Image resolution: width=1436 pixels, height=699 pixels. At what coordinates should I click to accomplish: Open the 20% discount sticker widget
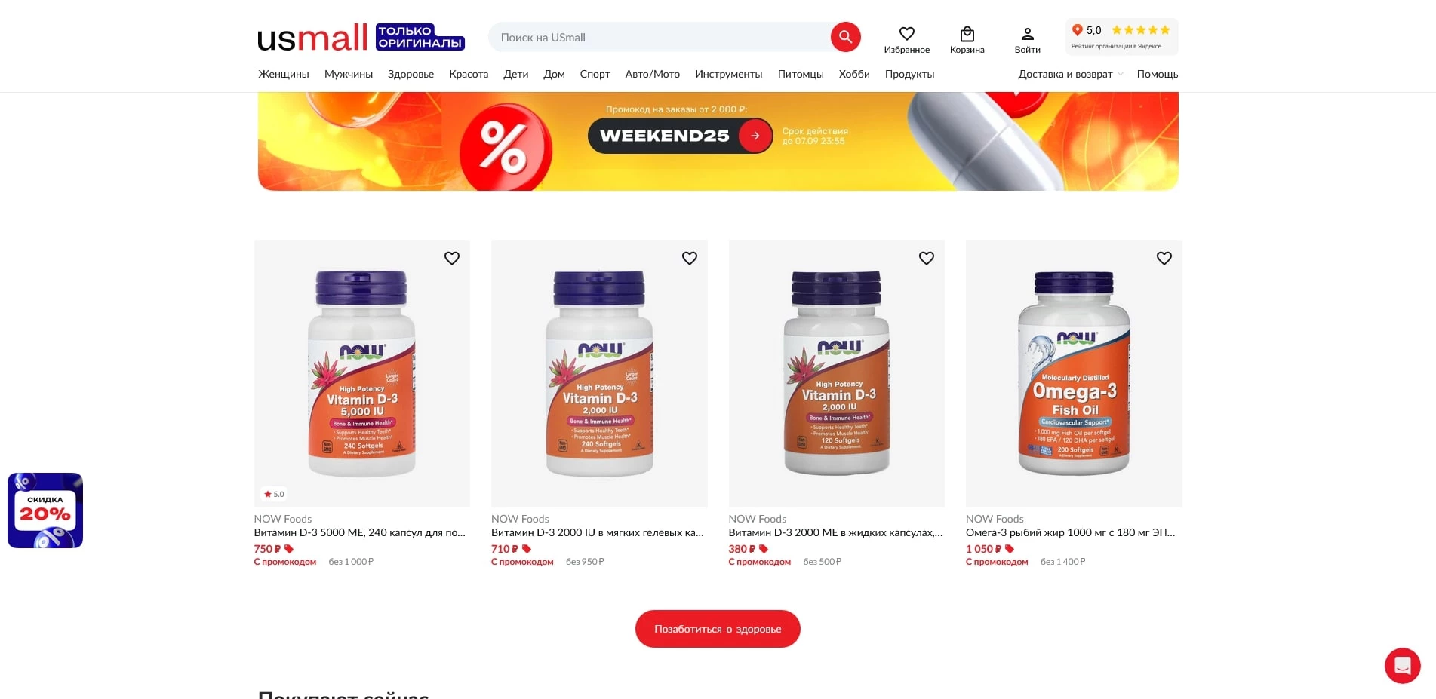tap(45, 510)
